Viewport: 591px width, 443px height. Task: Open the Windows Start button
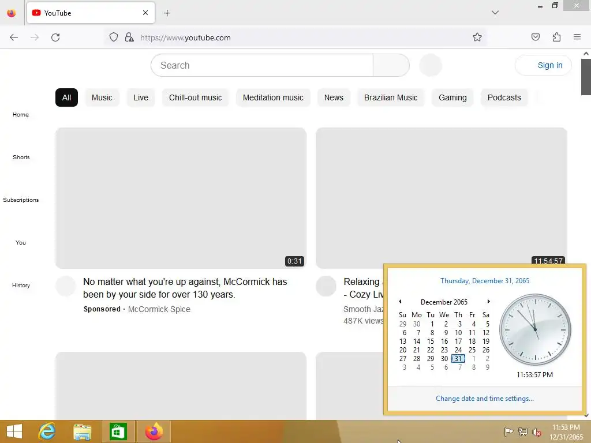[x=14, y=431]
